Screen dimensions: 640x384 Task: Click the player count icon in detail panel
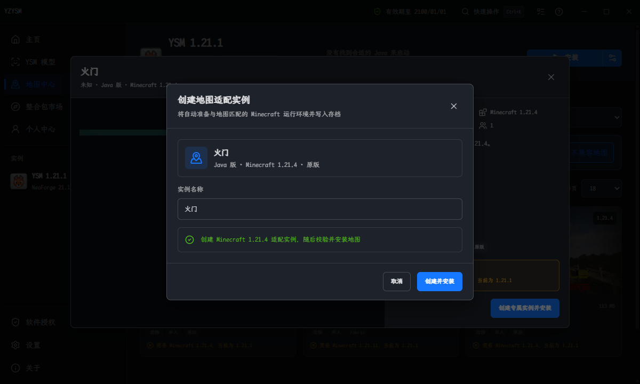pyautogui.click(x=483, y=126)
